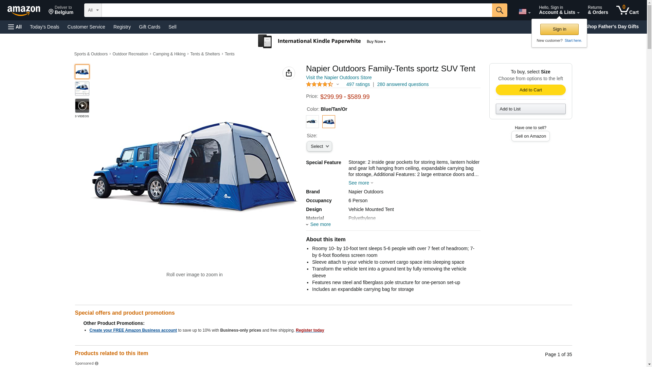Click the Add to Cart button
Viewport: 652px width, 367px height.
[530, 90]
